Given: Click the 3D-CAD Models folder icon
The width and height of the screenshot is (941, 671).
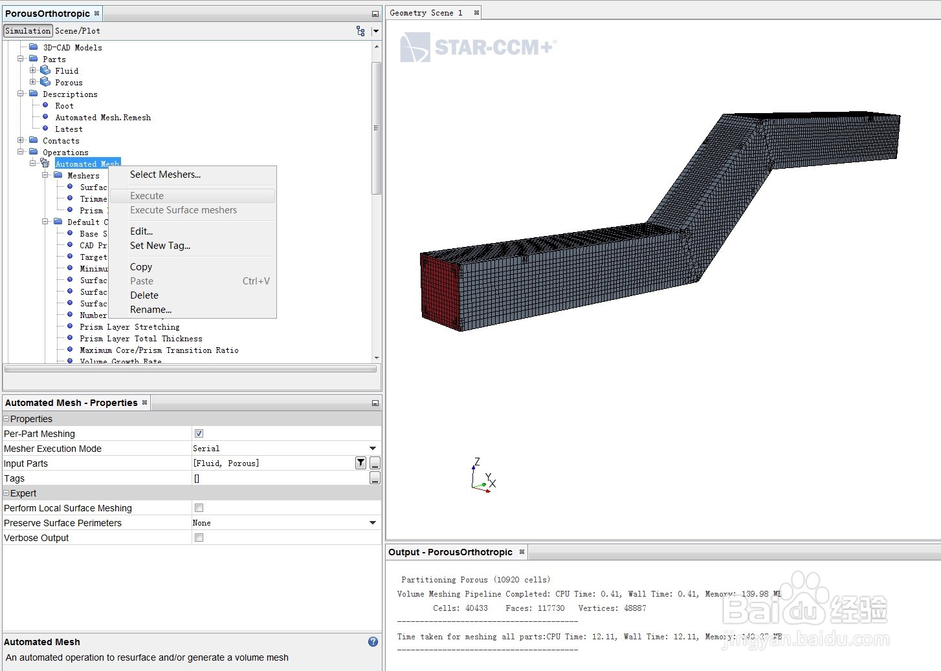Looking at the screenshot, I should point(34,47).
